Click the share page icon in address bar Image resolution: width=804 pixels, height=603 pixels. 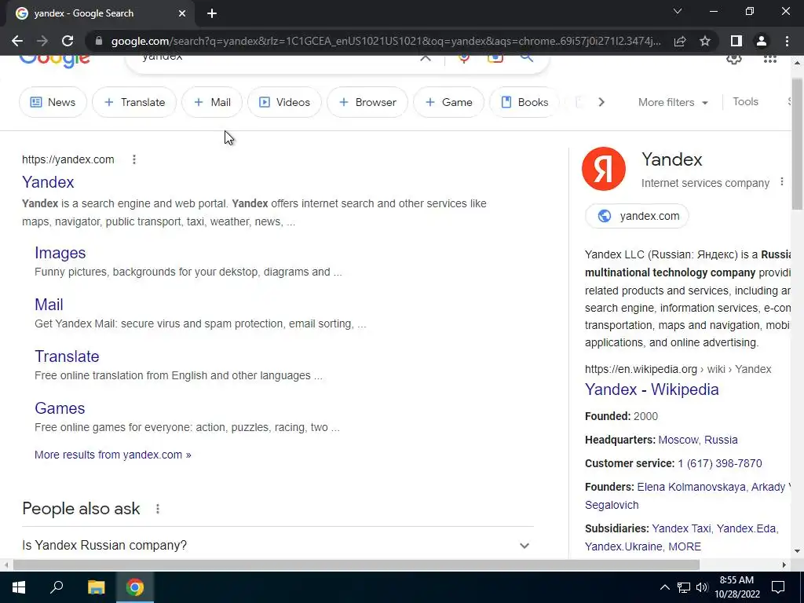[680, 41]
